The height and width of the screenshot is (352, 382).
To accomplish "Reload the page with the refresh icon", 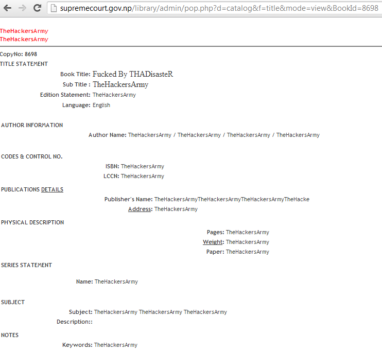I will click(x=37, y=8).
